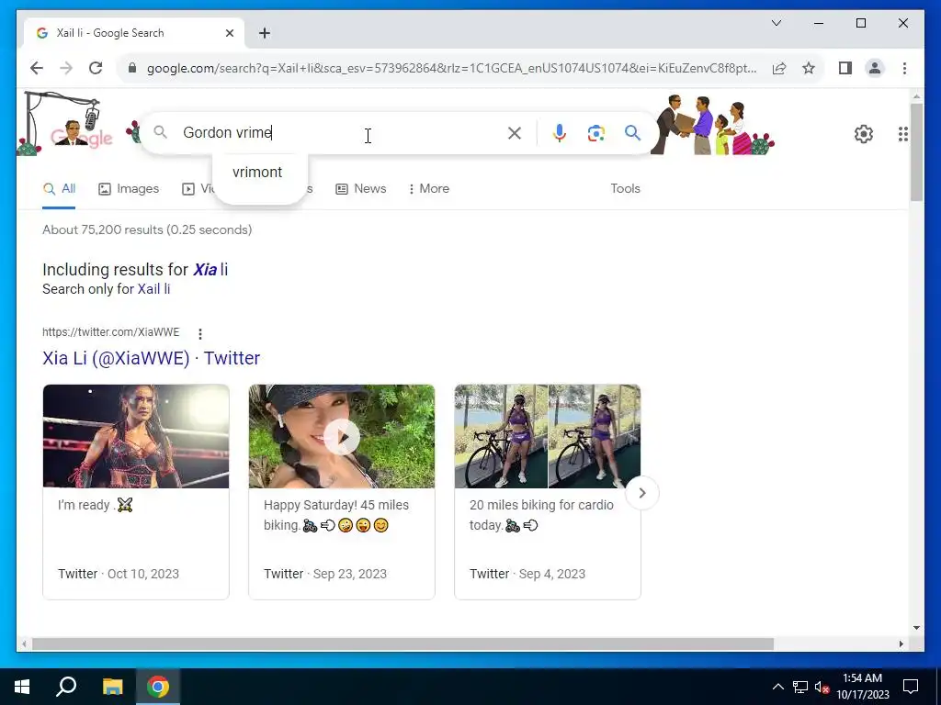Open Windows taskbar search

click(66, 687)
